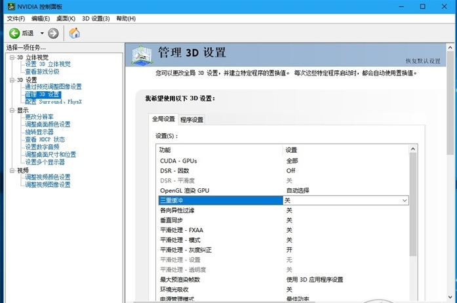Select the 平滑处理 - FXAA row
The width and height of the screenshot is (457, 303).
283,230
